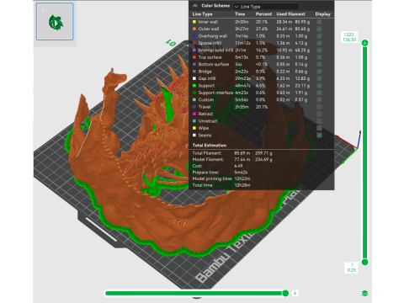Viewport: 404px width, 303px height.
Task: Click the orange Outer wall color swatch
Action: click(194, 29)
